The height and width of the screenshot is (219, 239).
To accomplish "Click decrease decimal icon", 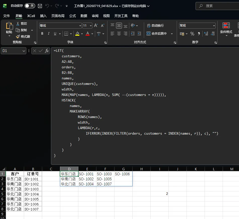I will coord(213,34).
